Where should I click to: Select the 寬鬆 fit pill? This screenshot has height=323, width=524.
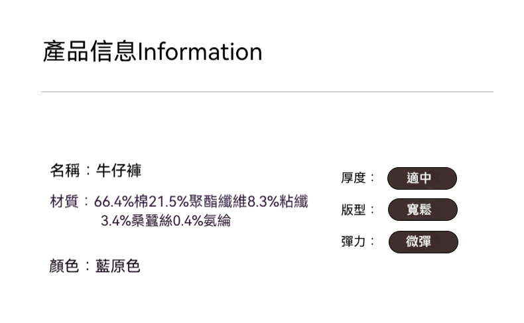click(422, 210)
